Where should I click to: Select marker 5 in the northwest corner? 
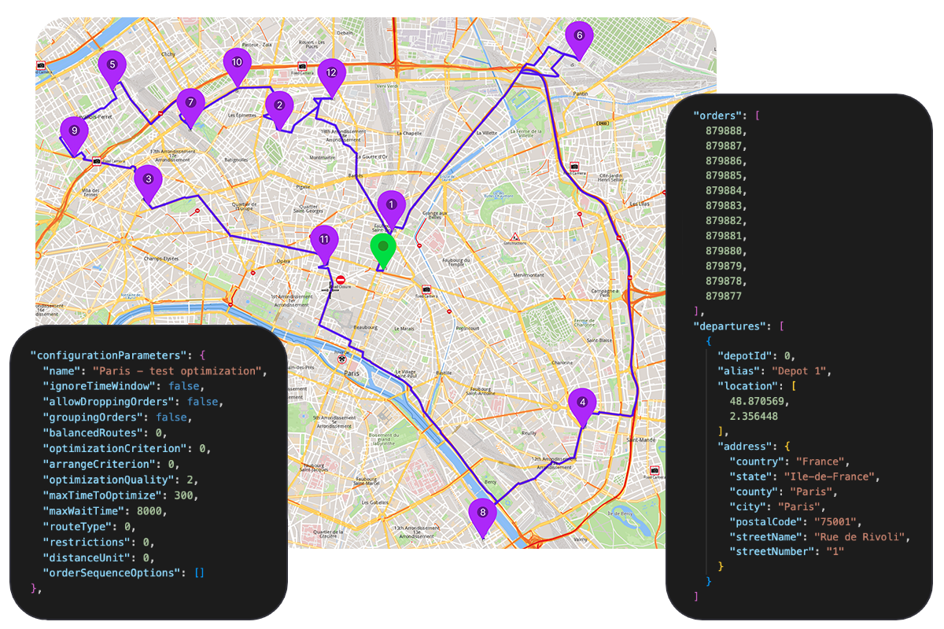112,64
